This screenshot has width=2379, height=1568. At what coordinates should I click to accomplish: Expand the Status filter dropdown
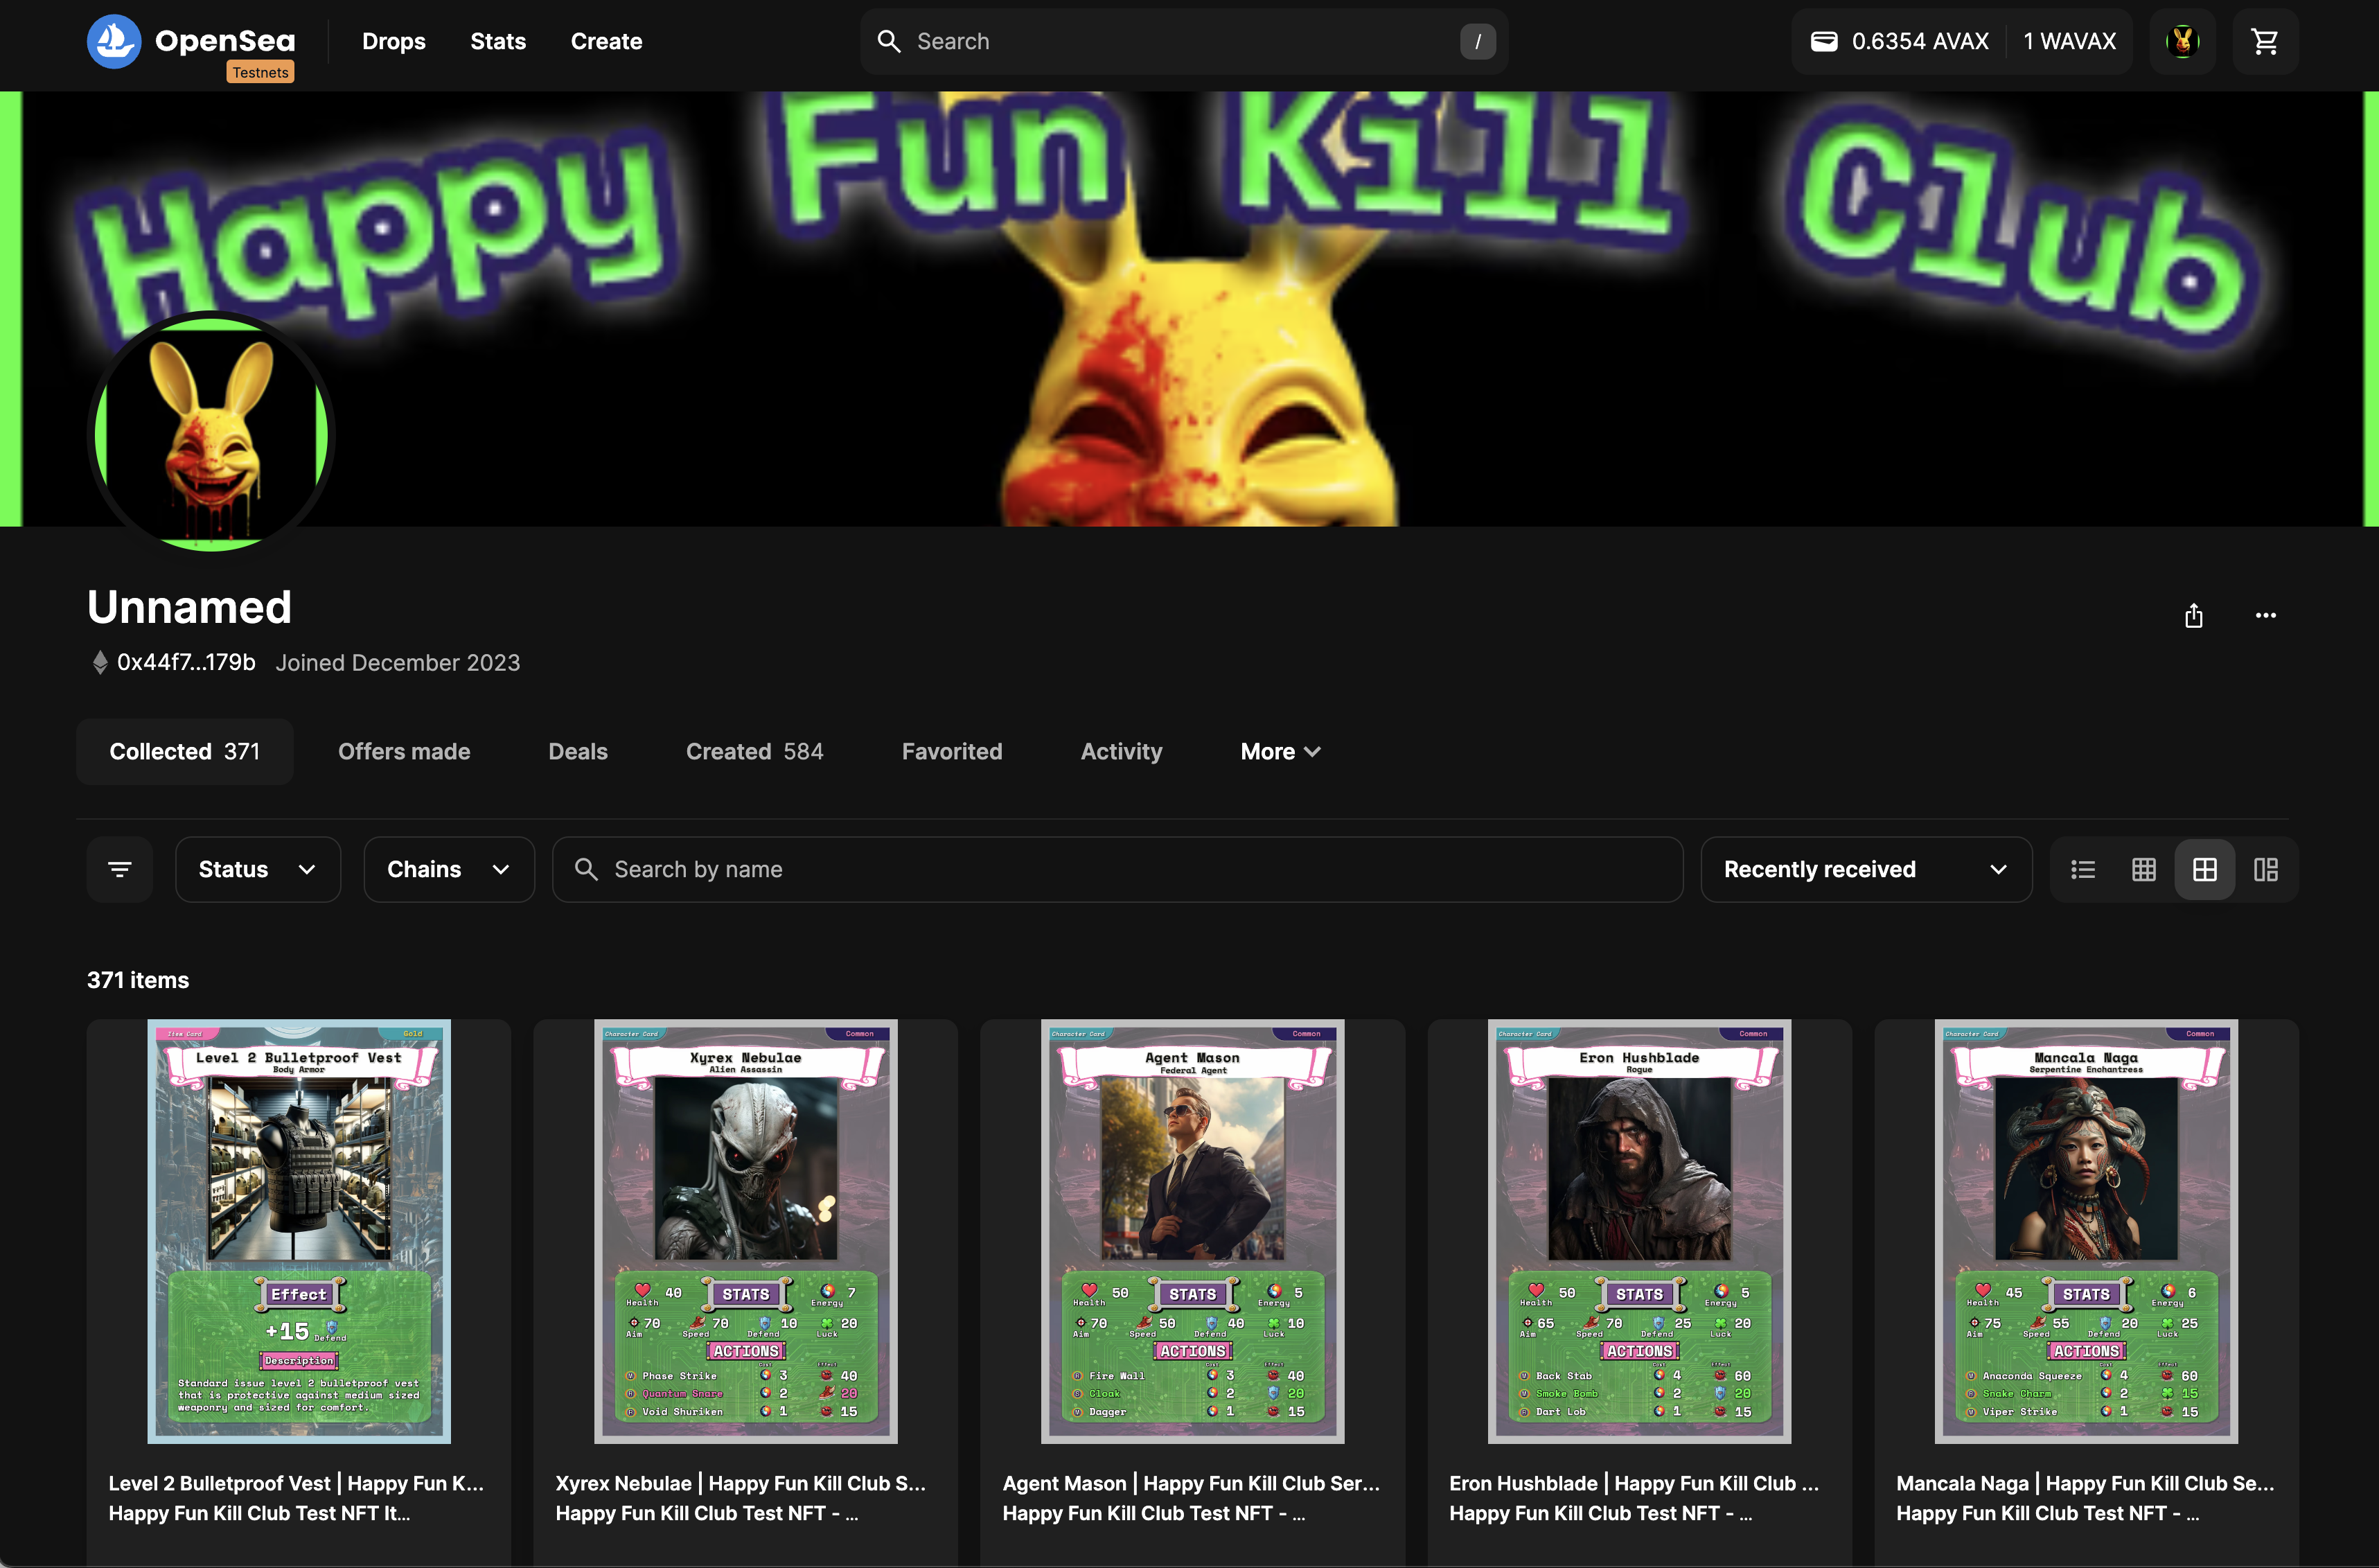click(x=258, y=869)
